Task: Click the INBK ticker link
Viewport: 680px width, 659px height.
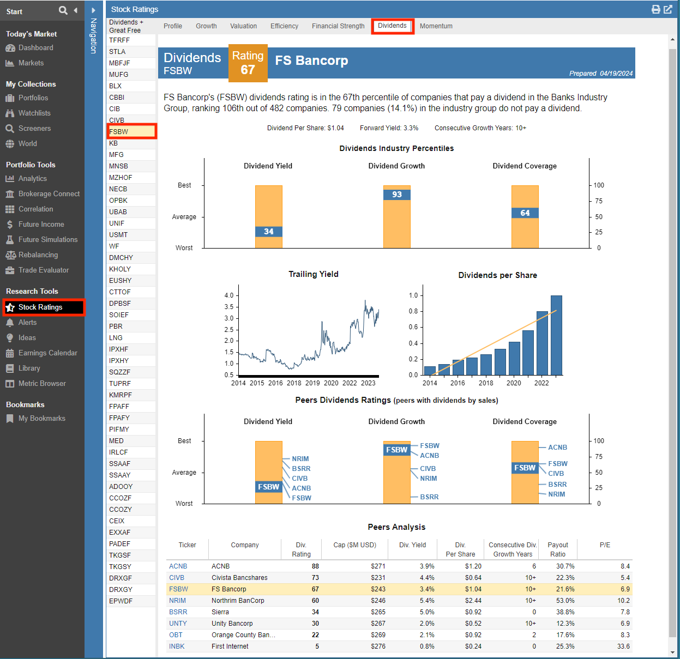Action: tap(177, 646)
